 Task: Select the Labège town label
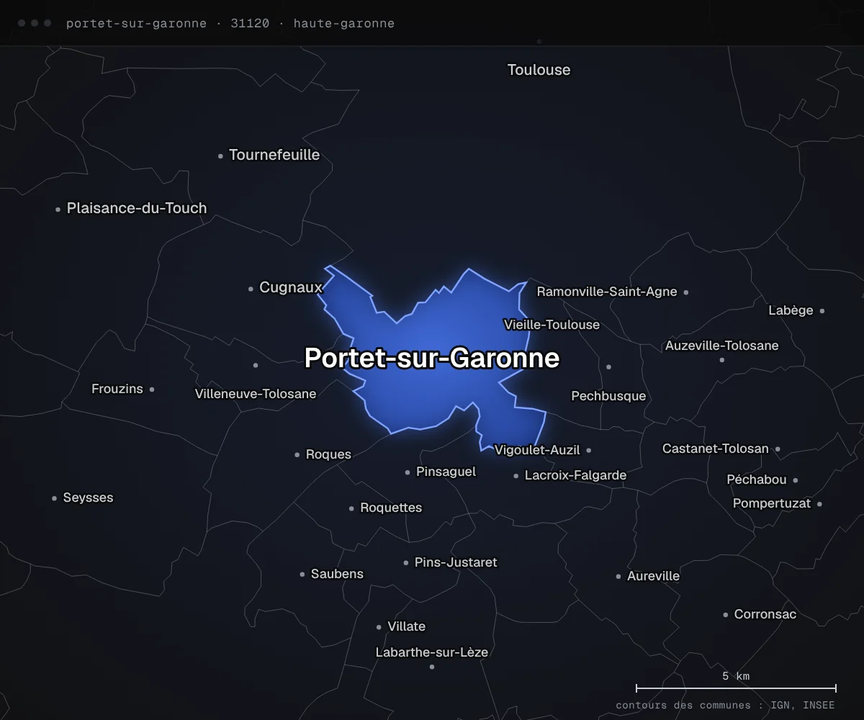click(x=791, y=310)
